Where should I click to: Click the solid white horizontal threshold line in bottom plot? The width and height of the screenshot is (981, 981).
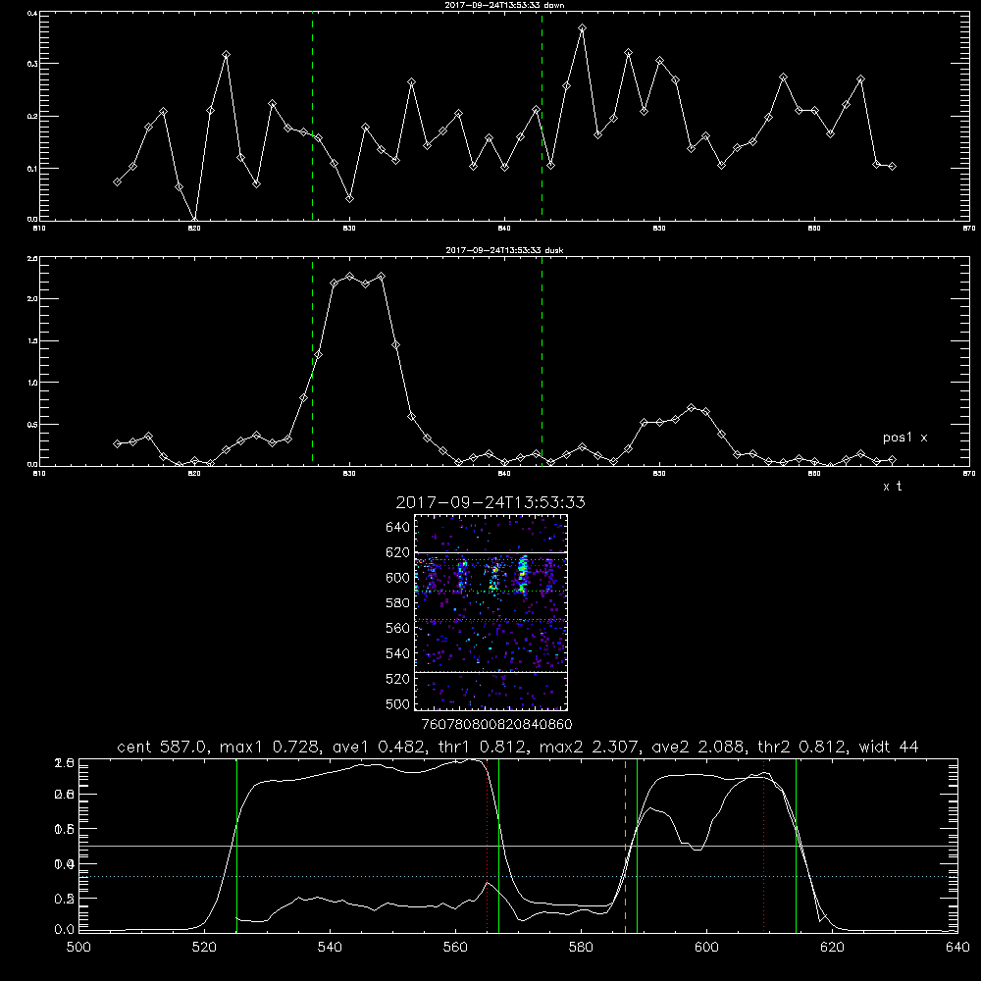pyautogui.click(x=518, y=846)
